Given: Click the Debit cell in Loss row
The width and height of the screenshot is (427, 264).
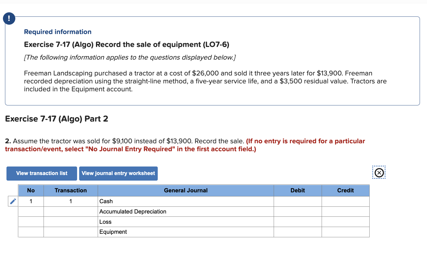Looking at the screenshot, I should pos(298,222).
